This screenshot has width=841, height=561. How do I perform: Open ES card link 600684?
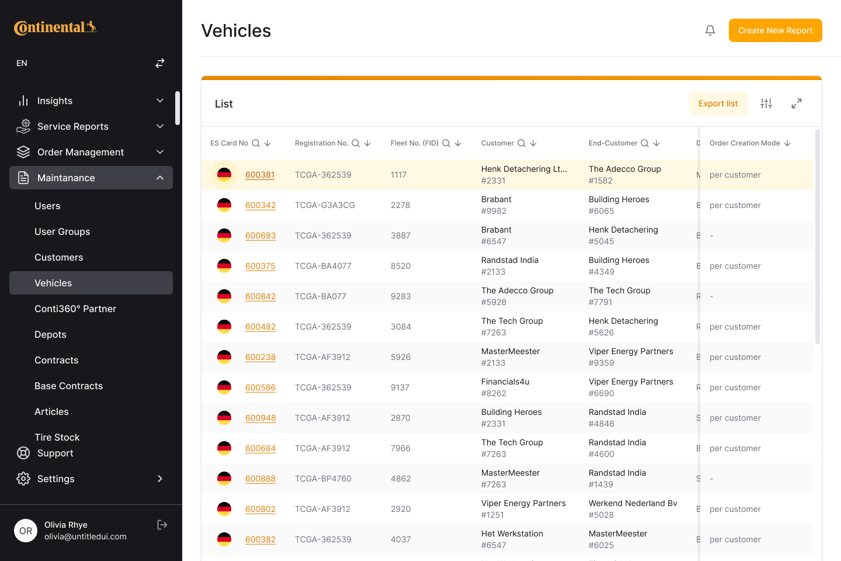[260, 448]
